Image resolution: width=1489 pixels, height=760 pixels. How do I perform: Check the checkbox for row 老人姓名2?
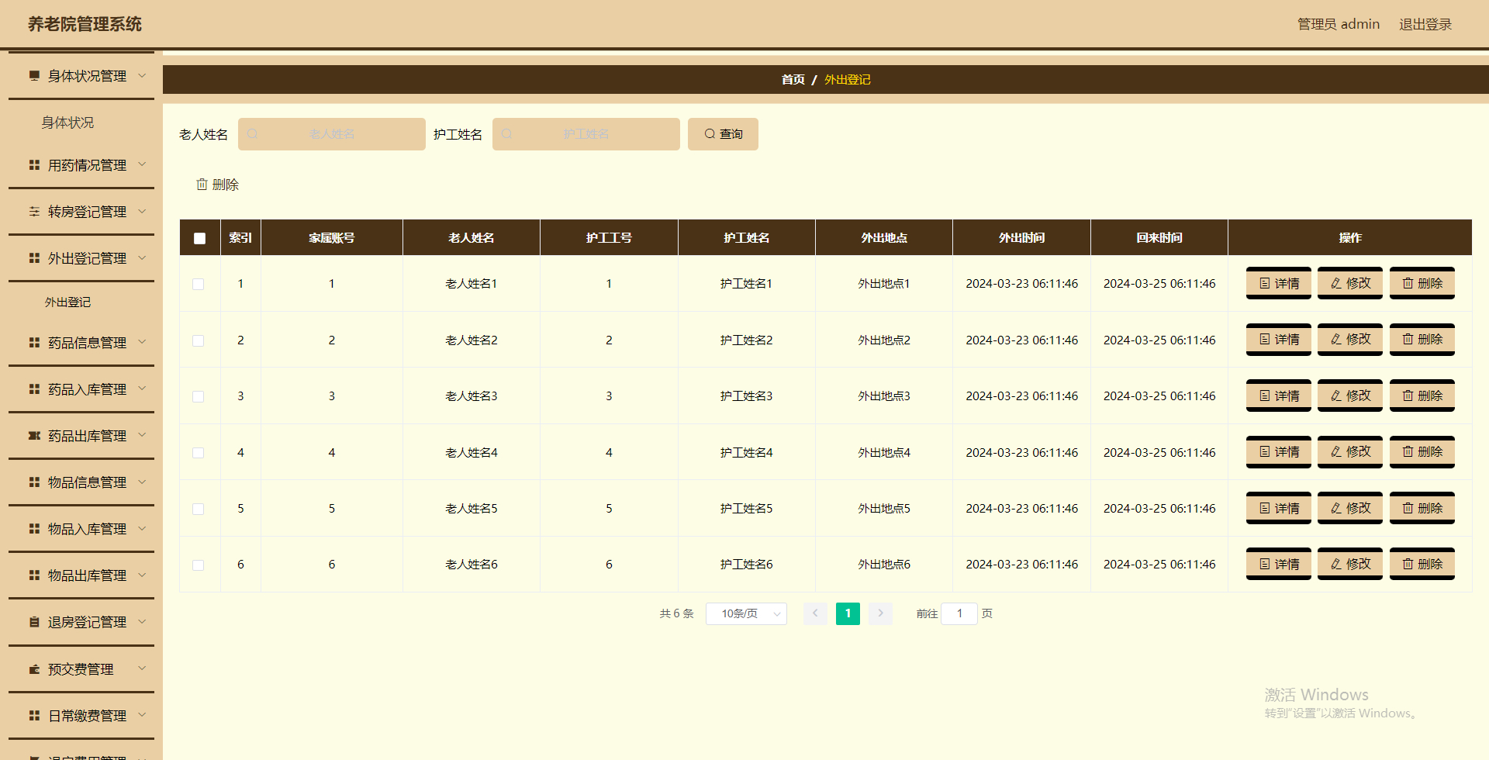[x=199, y=340]
